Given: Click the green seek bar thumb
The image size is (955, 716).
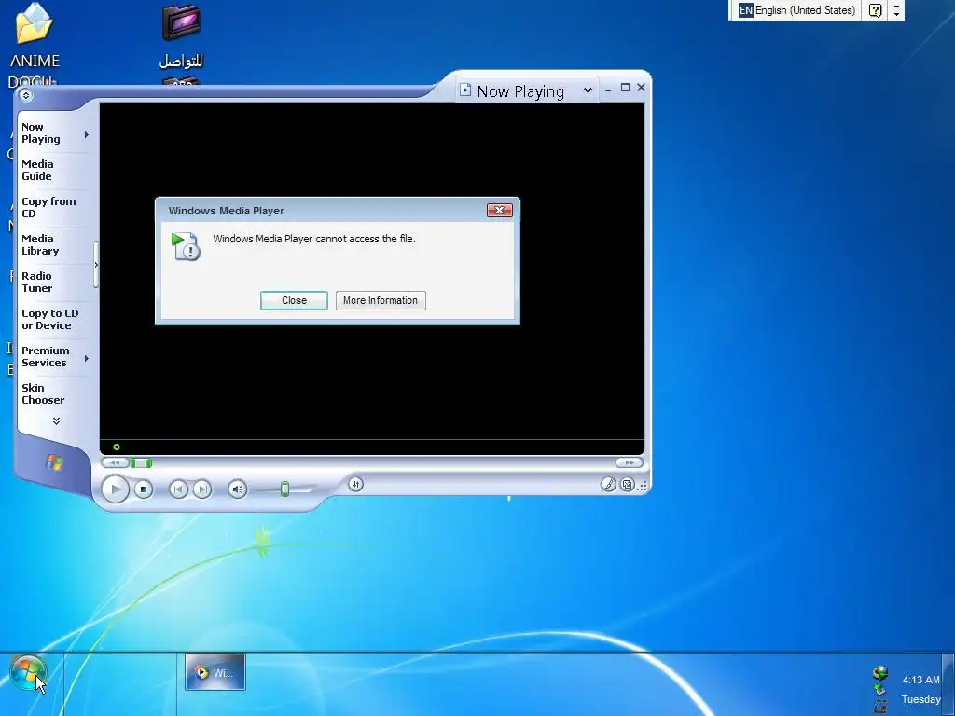Looking at the screenshot, I should (x=142, y=463).
